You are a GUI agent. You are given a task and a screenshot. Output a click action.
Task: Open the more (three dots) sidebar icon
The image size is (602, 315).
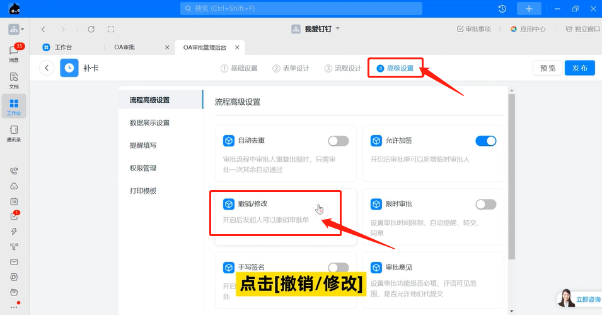point(14,307)
